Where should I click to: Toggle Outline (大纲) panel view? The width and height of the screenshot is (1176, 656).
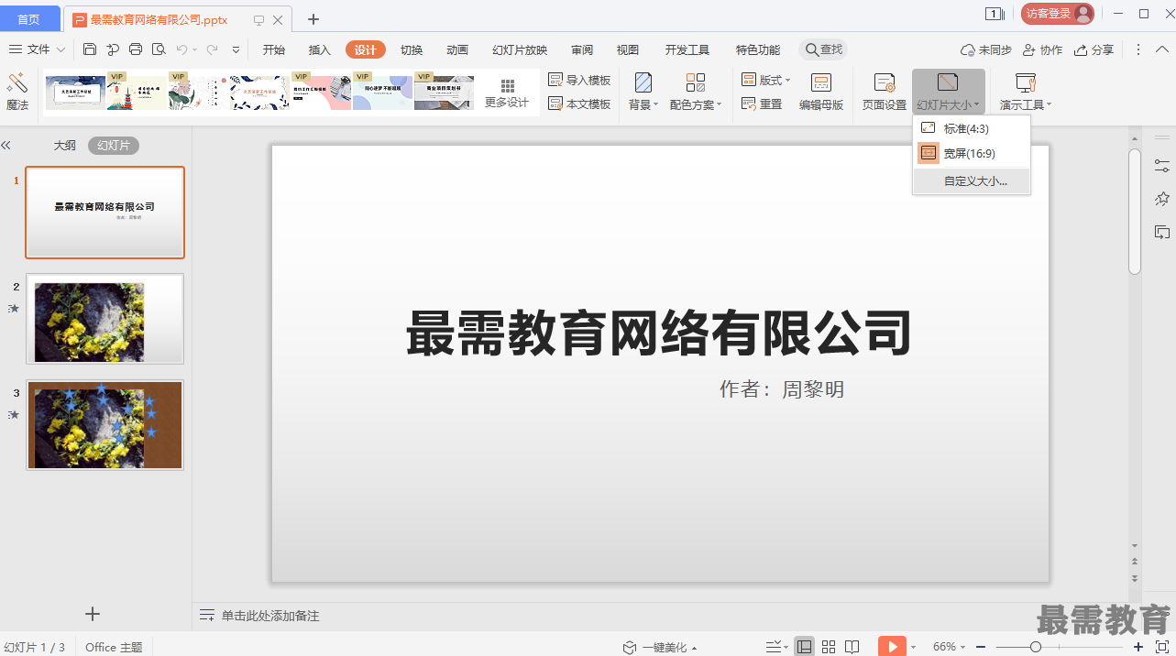tap(64, 145)
